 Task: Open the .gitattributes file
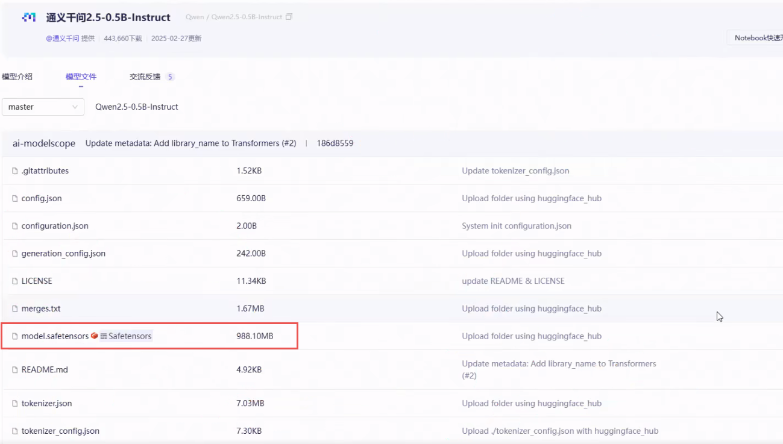[45, 171]
